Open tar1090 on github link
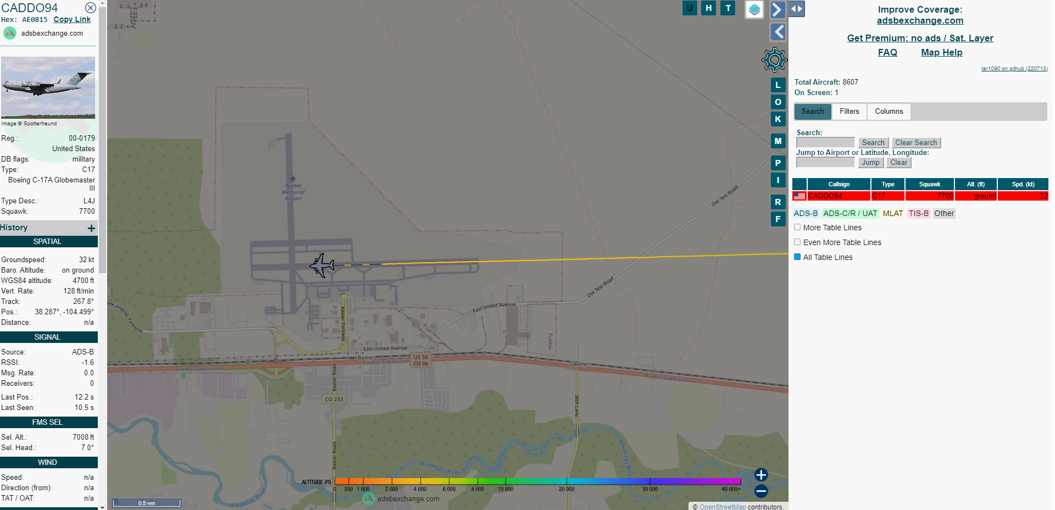This screenshot has height=510, width=1055. (x=1014, y=69)
